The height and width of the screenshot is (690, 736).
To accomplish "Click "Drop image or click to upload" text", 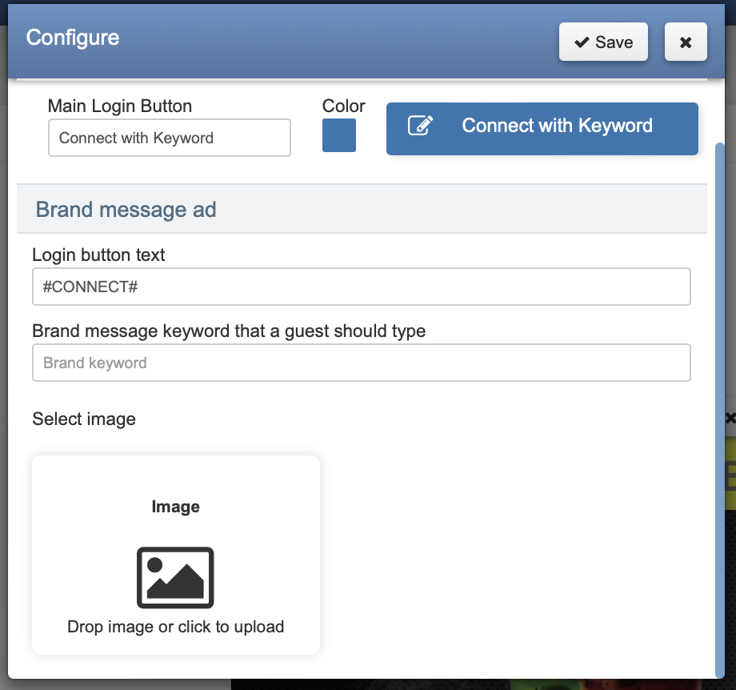I will (175, 626).
